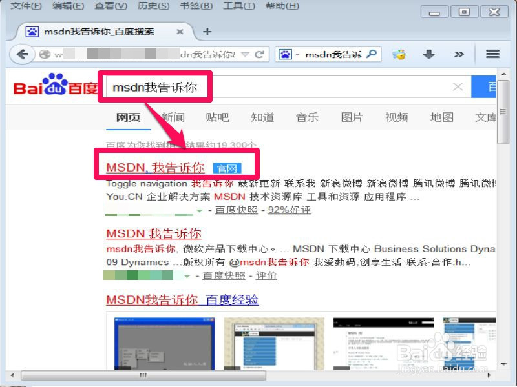The image size is (517, 387).
Task: Close the msdn我告诉你_百度搜索 tab
Action: tap(180, 32)
